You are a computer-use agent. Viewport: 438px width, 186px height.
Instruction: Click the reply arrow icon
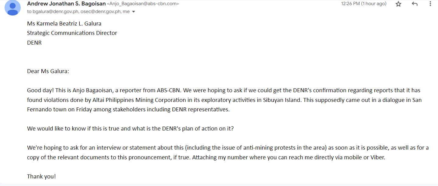(x=414, y=4)
